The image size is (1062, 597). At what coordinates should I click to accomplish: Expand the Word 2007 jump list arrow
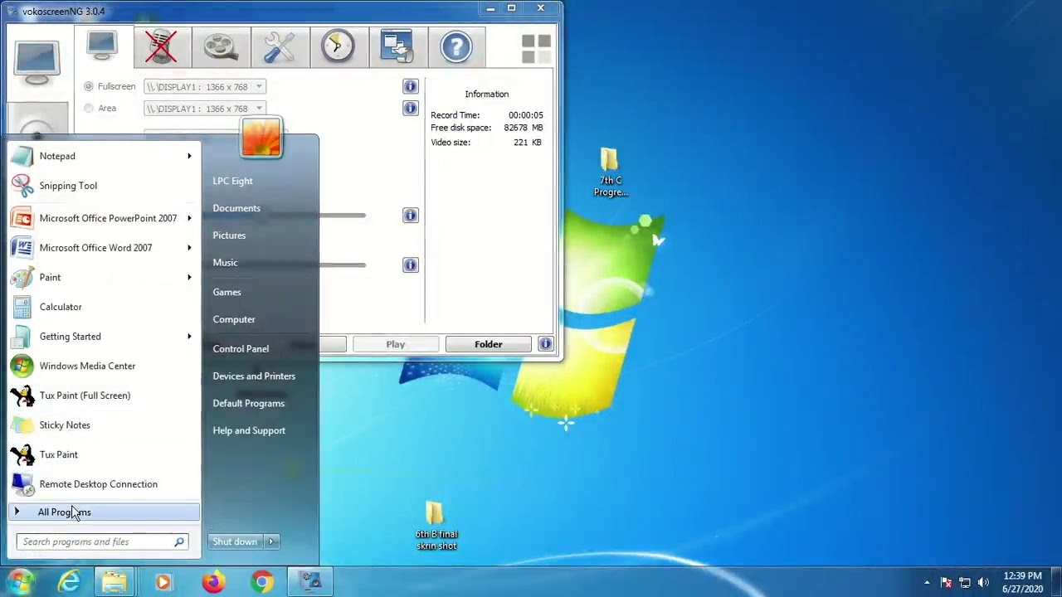coord(189,248)
